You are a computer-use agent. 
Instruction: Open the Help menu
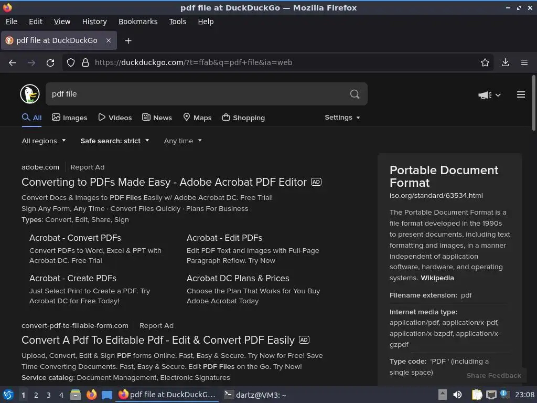(x=206, y=22)
